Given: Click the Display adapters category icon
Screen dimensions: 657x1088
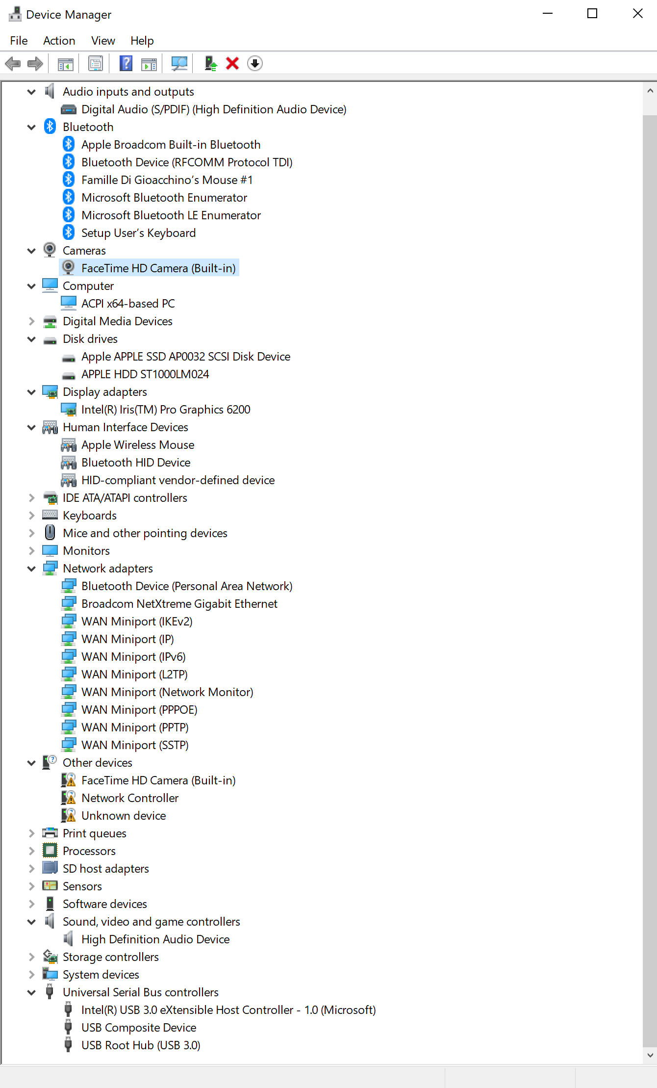Looking at the screenshot, I should 50,391.
